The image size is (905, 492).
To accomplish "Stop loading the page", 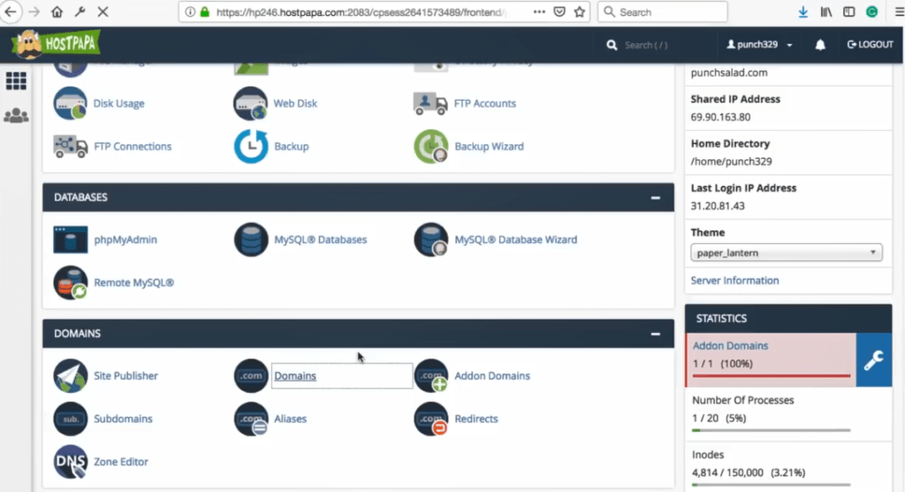I will click(103, 11).
